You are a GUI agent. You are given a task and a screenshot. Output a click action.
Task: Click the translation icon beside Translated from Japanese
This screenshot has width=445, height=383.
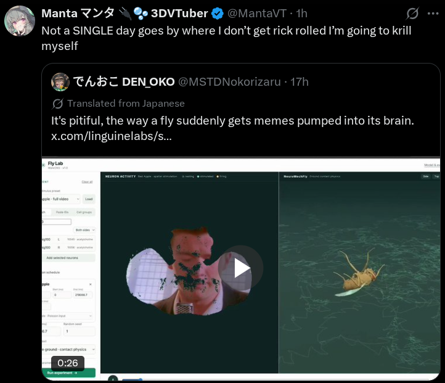[x=57, y=104]
